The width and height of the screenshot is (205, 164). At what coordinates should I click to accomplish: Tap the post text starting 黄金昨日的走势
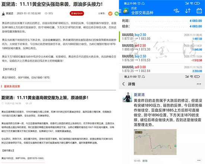point(168,113)
